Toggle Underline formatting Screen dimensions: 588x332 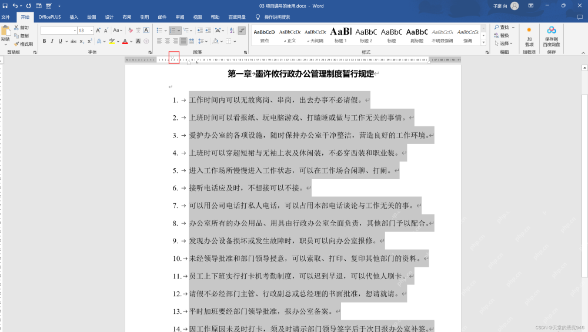(x=60, y=41)
